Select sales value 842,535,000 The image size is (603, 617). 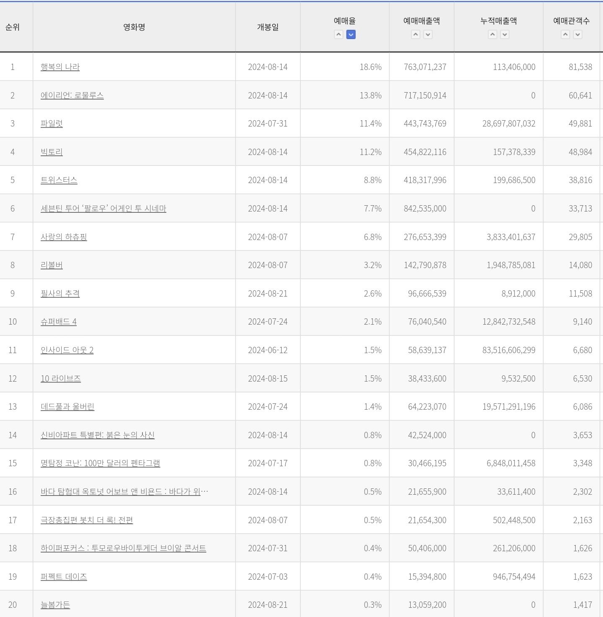(425, 209)
